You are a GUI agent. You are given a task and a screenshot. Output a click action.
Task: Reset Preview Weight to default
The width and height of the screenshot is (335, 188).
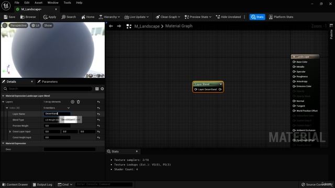[x=98, y=126]
